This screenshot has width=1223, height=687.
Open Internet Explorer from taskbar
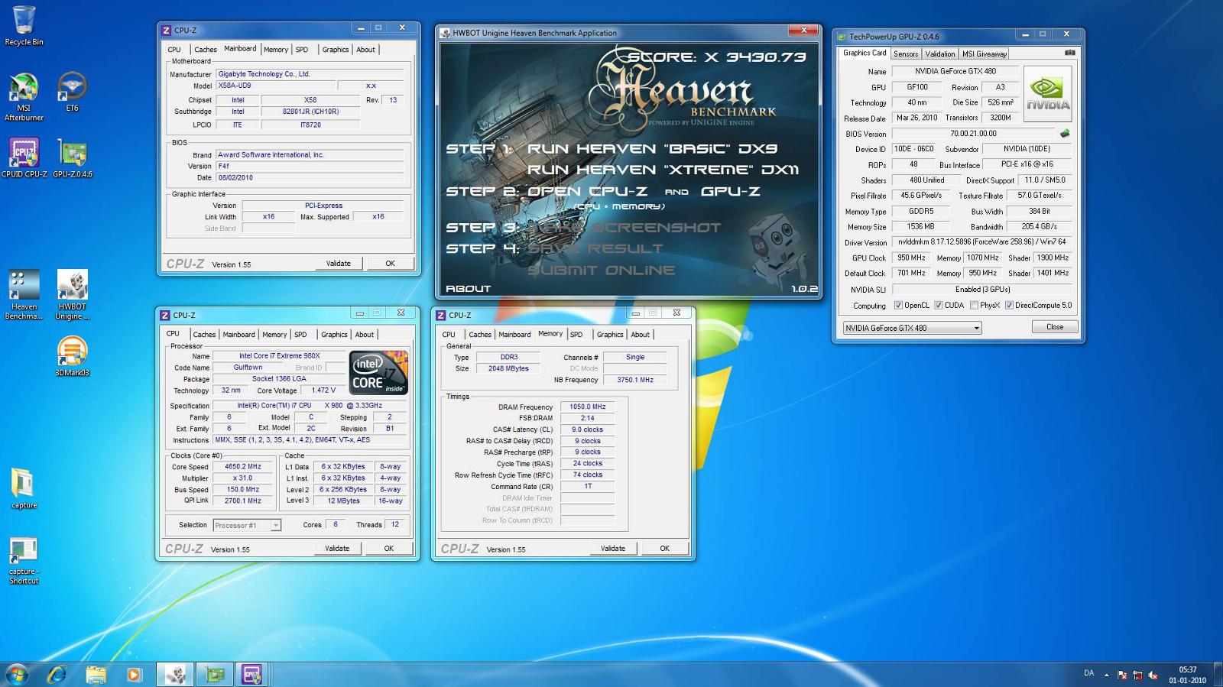[57, 674]
